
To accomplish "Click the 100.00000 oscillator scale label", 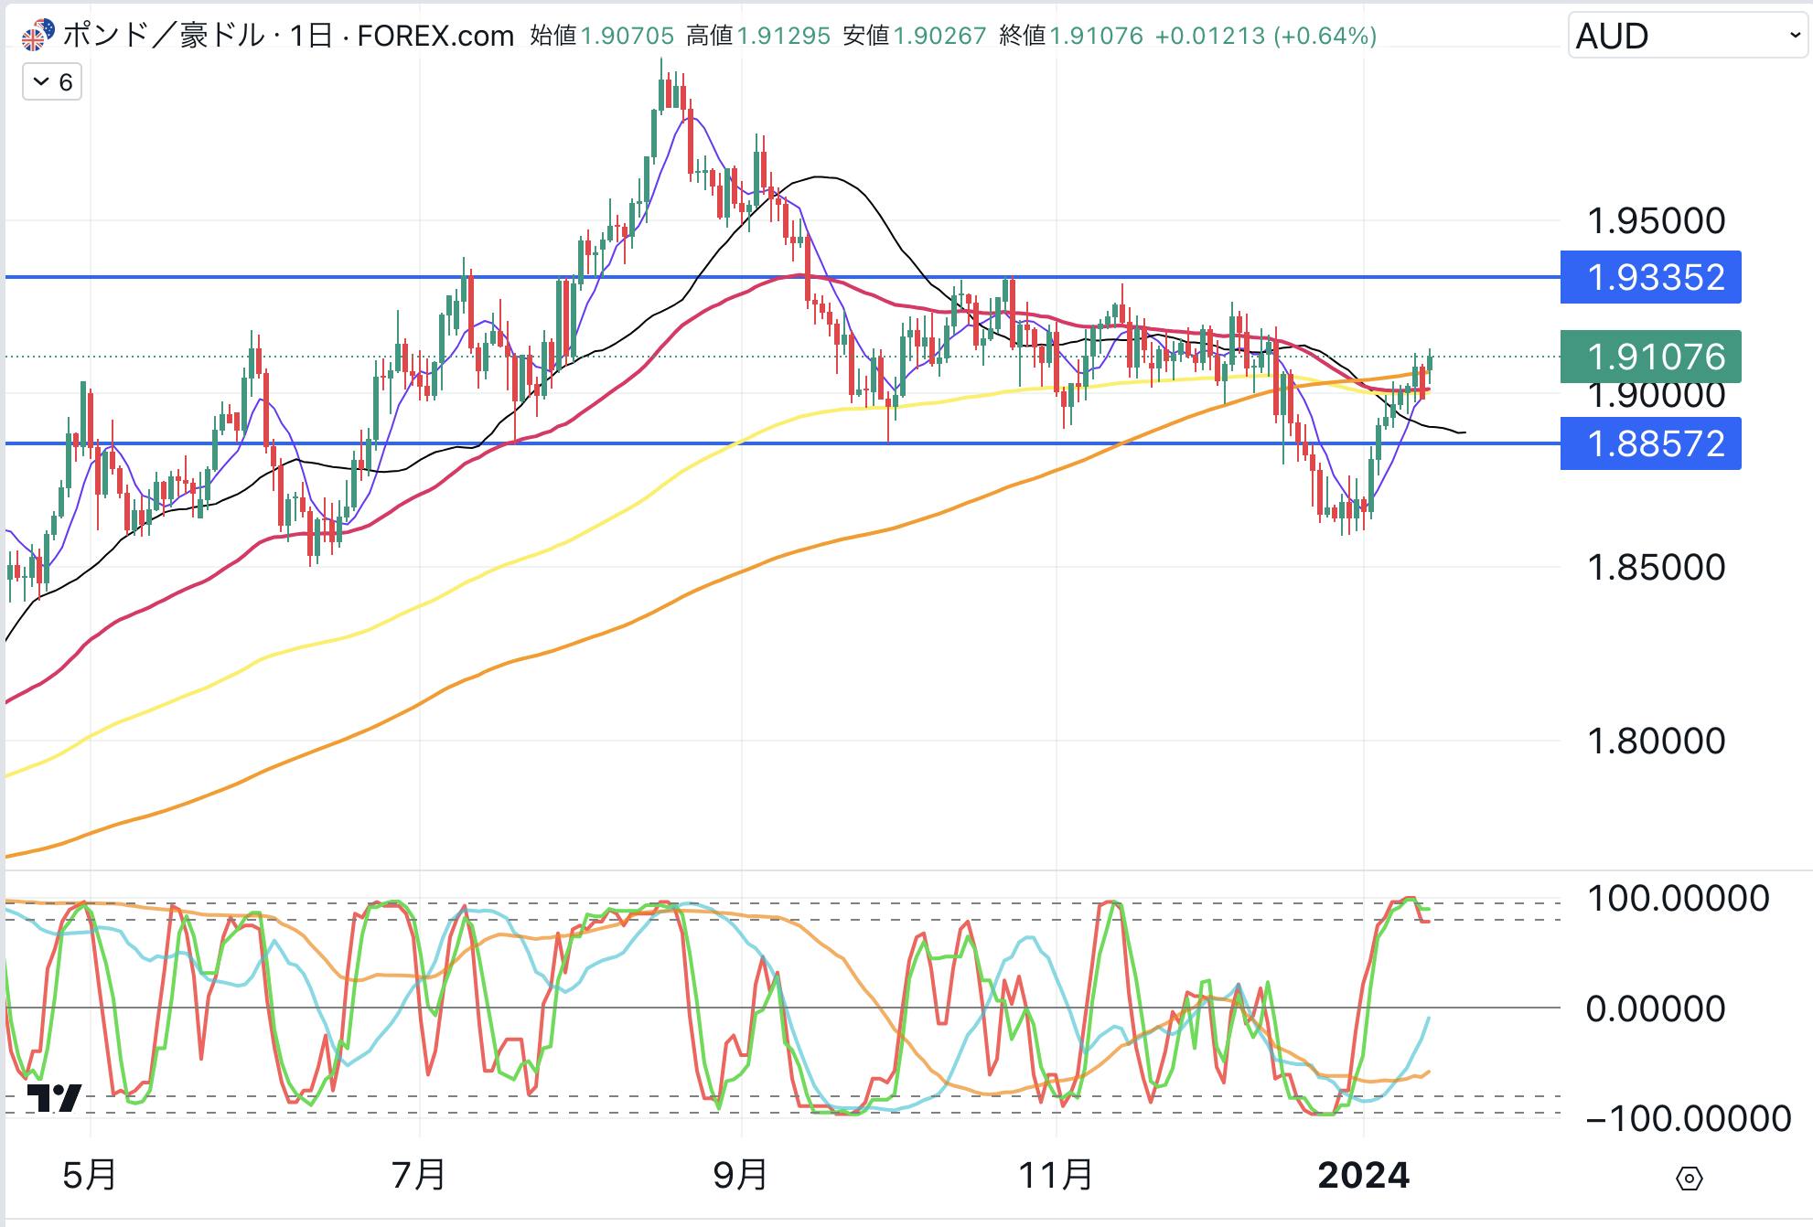I will coord(1678,898).
